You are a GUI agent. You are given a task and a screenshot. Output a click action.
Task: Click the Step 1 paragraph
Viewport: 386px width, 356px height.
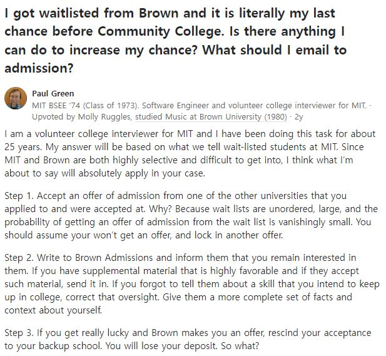tap(191, 215)
